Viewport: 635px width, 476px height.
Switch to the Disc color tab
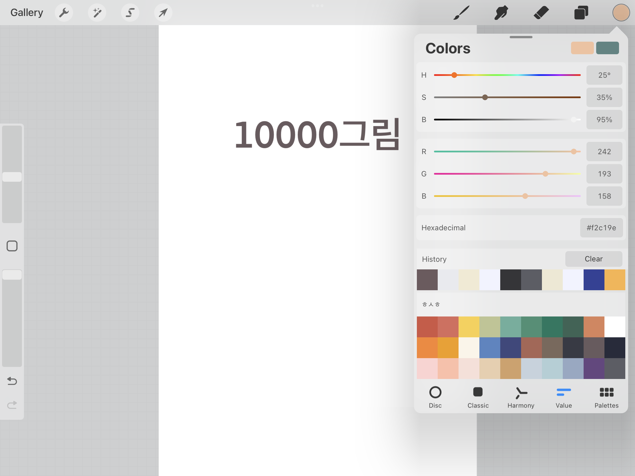pos(435,398)
